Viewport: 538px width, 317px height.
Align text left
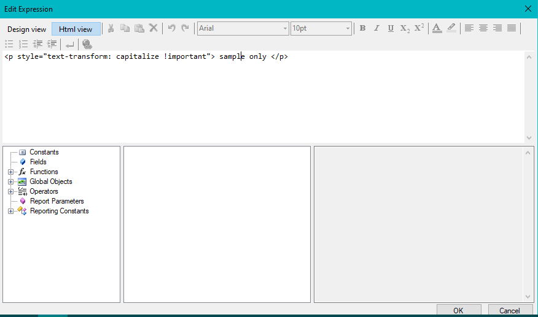(469, 28)
